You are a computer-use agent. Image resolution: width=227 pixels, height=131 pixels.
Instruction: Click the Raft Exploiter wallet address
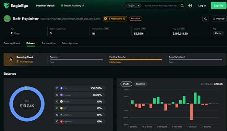tap(70, 19)
